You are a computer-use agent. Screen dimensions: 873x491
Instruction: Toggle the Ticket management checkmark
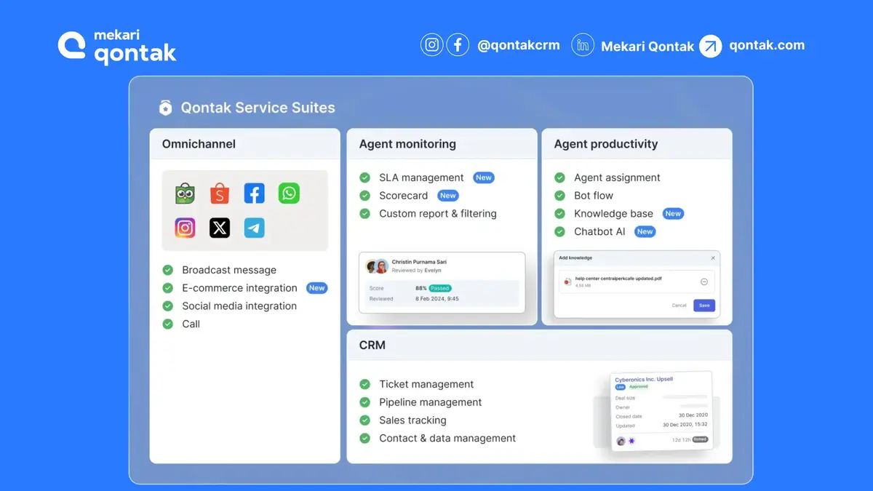pyautogui.click(x=365, y=384)
